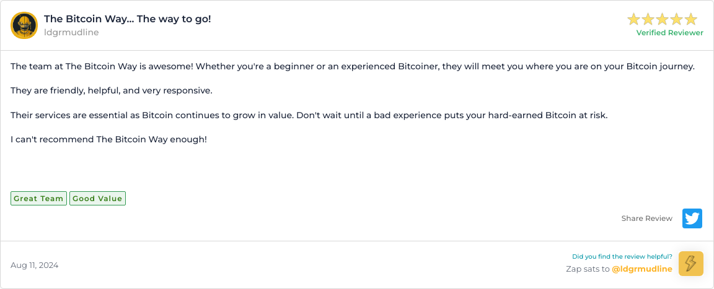Click the ldgrmudline username under the title

(x=71, y=32)
